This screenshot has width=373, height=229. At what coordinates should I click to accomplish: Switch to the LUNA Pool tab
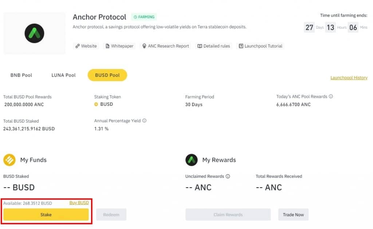point(63,75)
